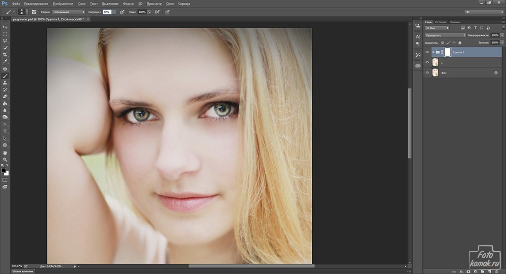
Task: Select the Hand tool
Action: click(5, 153)
